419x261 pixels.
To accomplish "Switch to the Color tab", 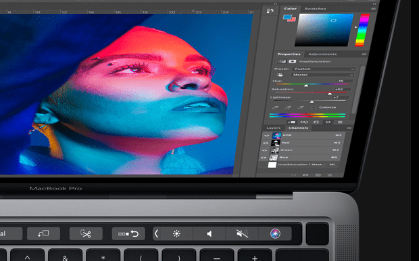I will tap(290, 9).
